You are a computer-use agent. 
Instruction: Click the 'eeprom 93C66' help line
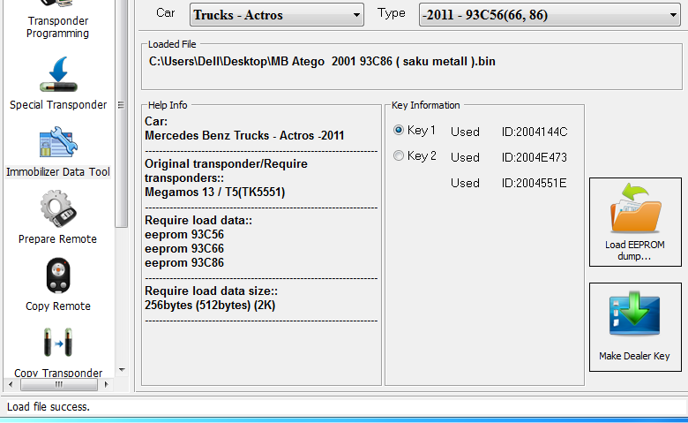[x=184, y=248]
